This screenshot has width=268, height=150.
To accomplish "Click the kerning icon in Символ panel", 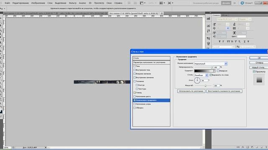I will (214, 28).
